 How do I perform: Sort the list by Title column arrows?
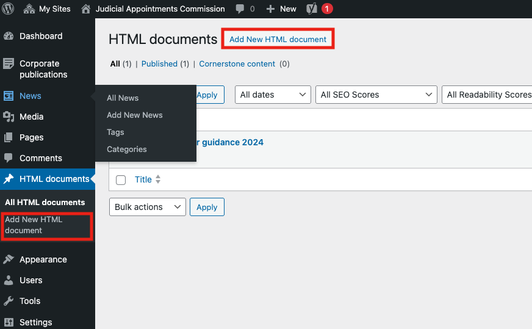[x=158, y=179]
